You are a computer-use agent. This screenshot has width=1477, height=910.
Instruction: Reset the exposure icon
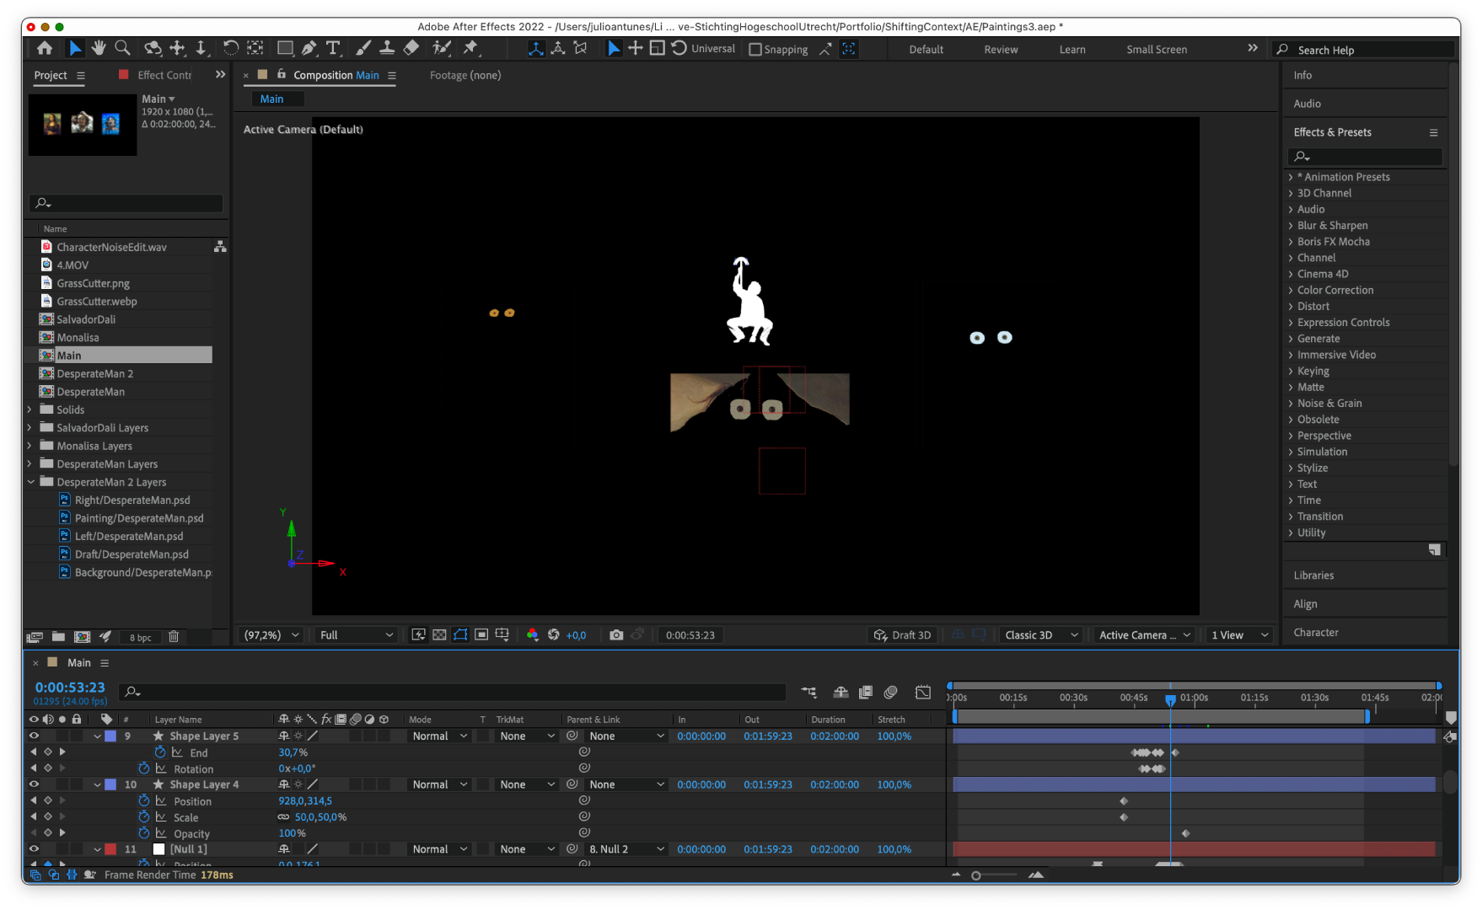(554, 635)
